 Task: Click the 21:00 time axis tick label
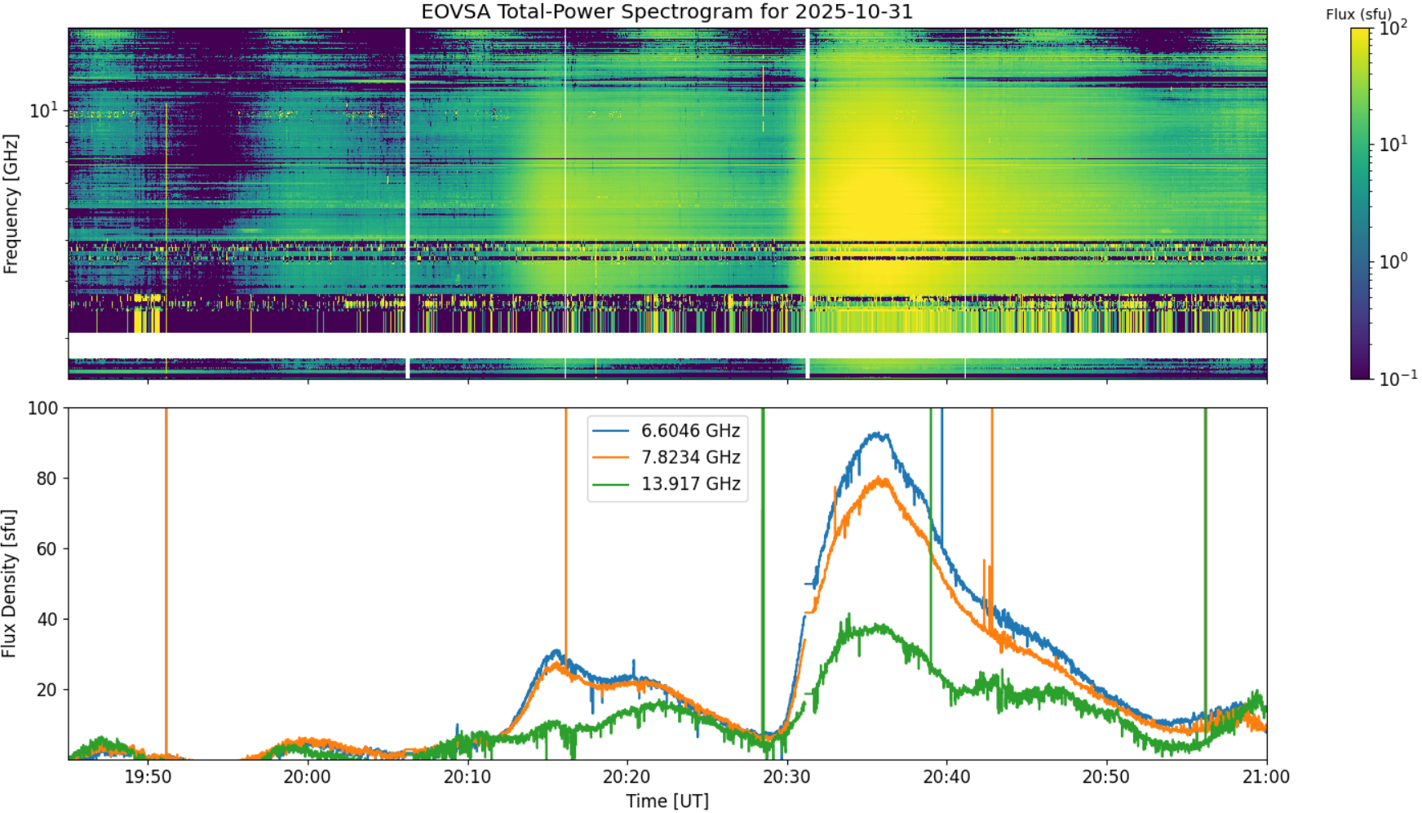pyautogui.click(x=1266, y=777)
